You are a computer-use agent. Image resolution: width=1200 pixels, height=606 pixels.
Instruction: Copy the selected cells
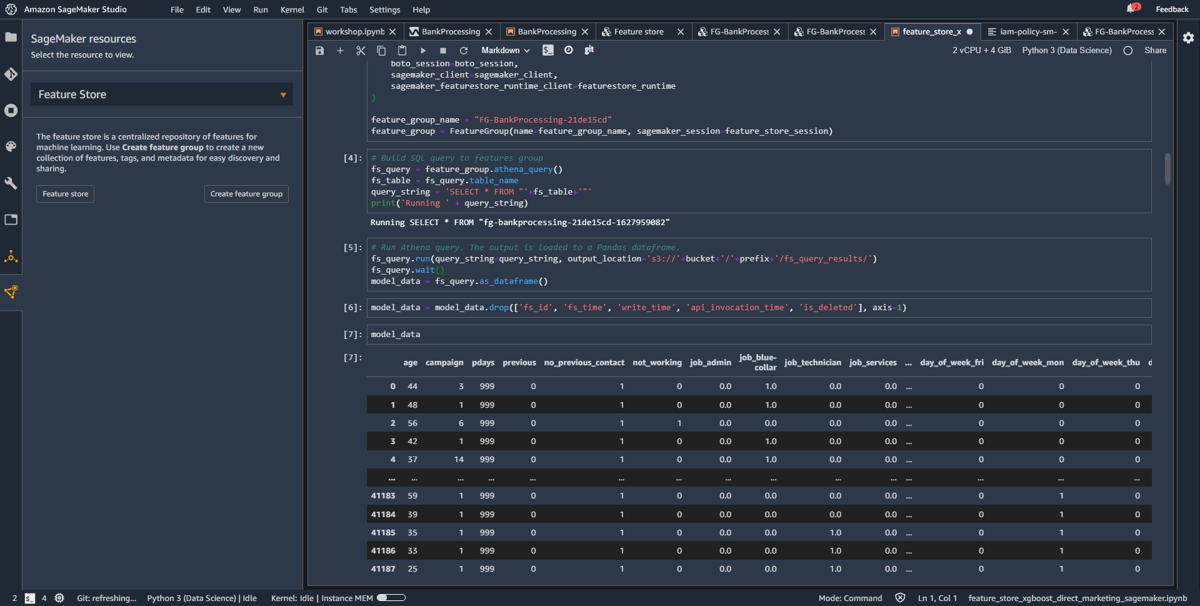(381, 51)
